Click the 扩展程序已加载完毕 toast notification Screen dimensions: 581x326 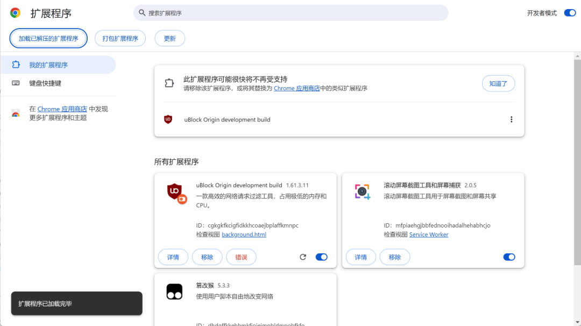point(77,303)
